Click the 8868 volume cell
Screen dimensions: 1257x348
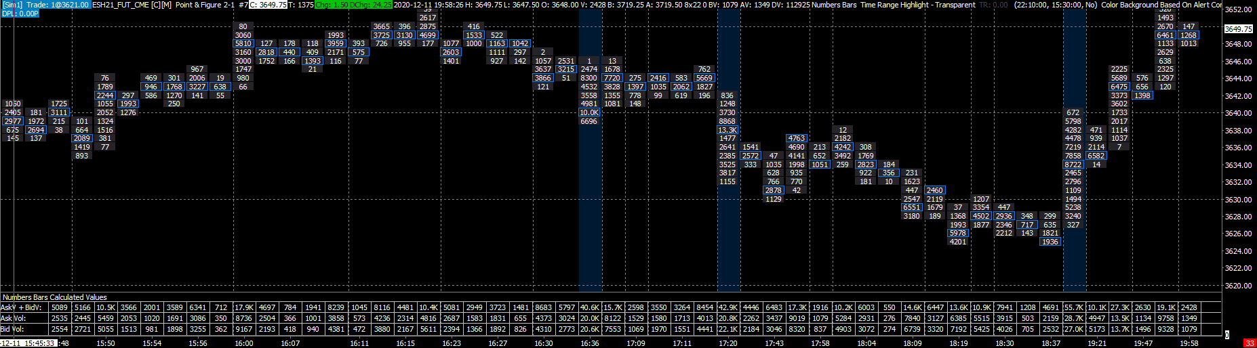(727, 121)
